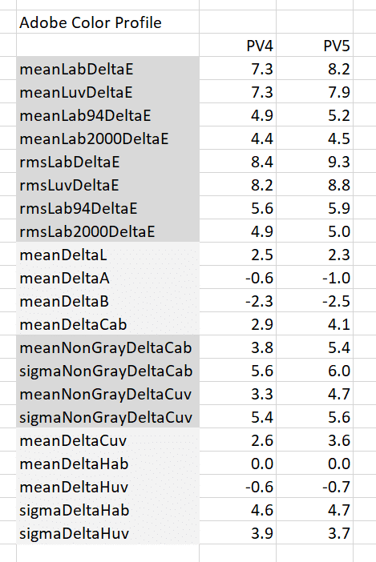
Task: Click the PV5 column header cell
Action: [314, 45]
